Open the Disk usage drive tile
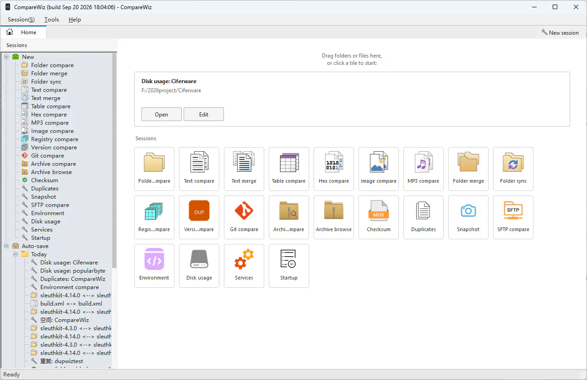The image size is (587, 380). point(199,266)
